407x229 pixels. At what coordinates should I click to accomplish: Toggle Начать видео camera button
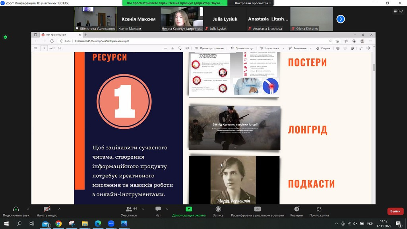point(47,212)
